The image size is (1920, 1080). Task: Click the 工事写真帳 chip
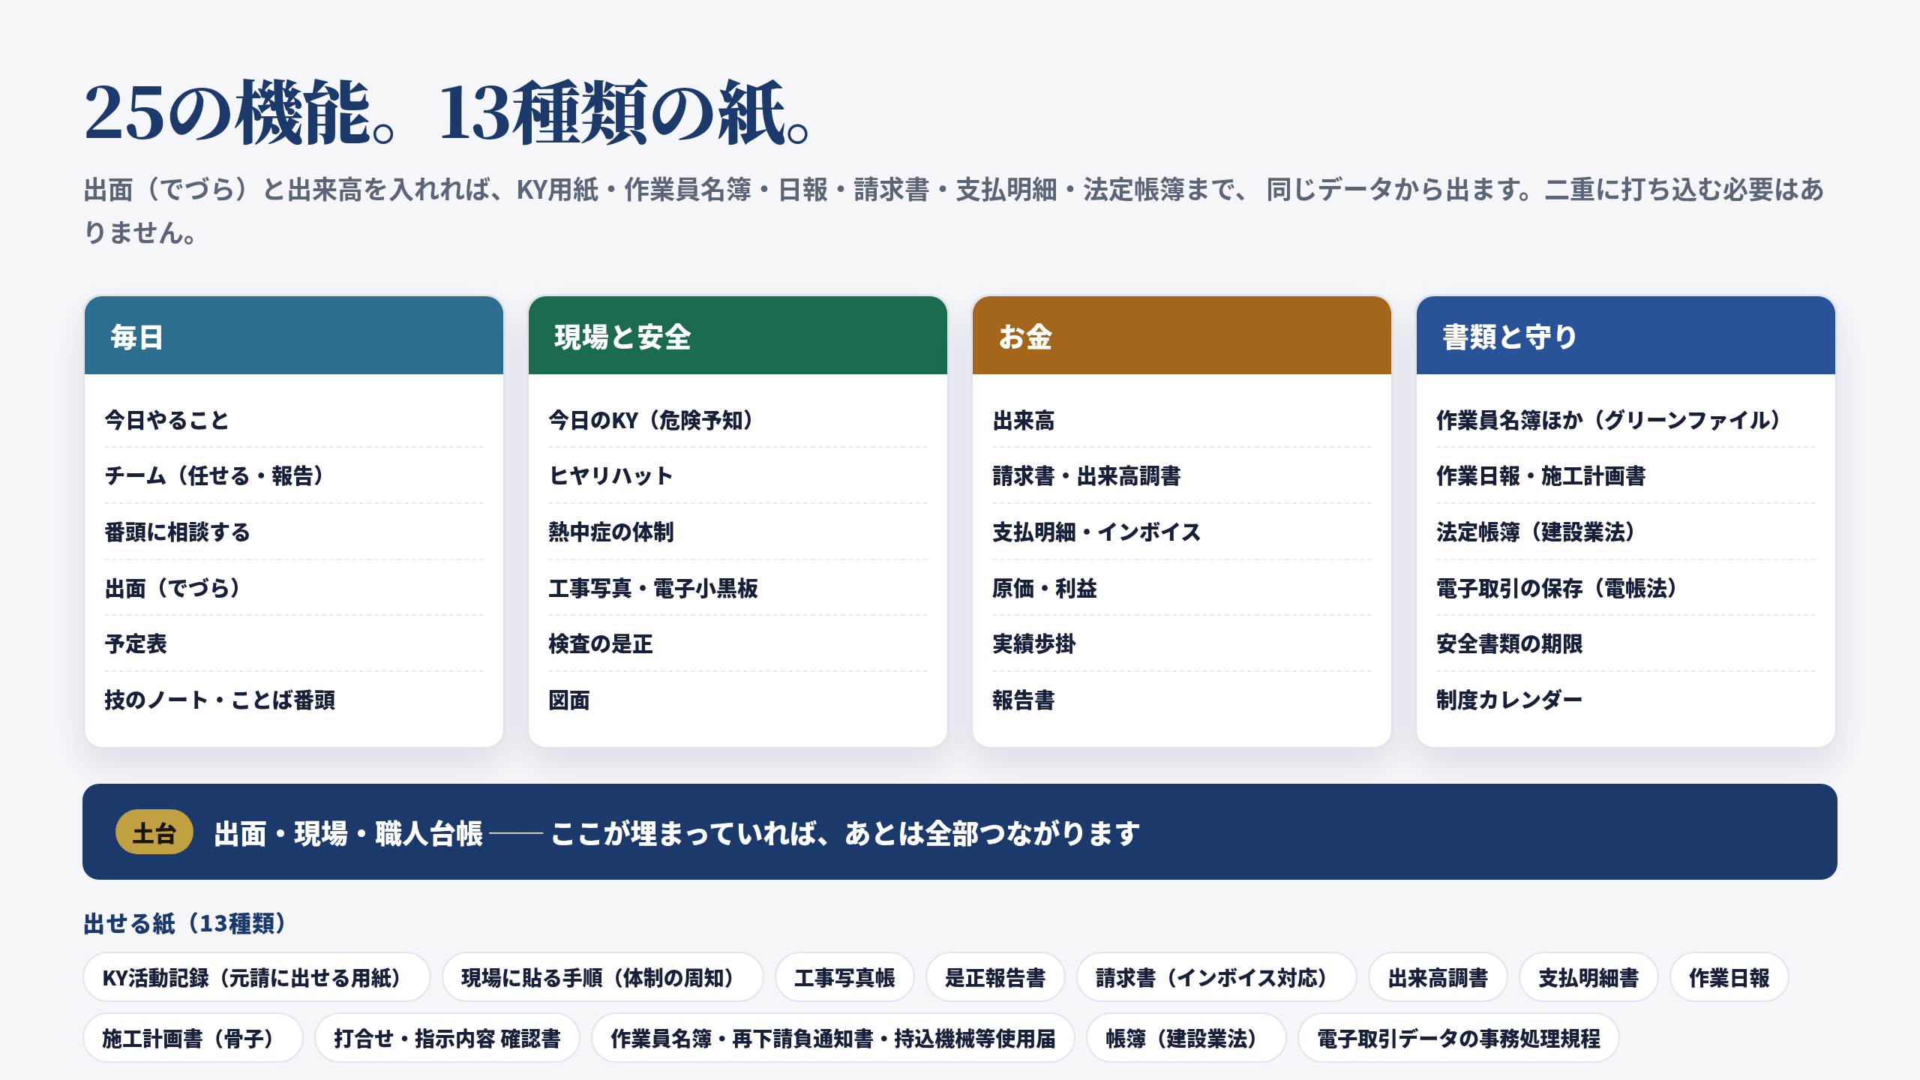[x=844, y=977]
